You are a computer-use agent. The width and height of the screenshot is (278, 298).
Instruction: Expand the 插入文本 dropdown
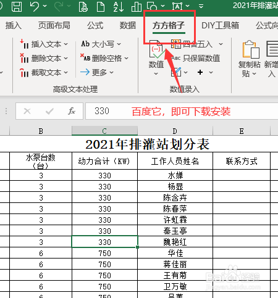(x=65, y=44)
